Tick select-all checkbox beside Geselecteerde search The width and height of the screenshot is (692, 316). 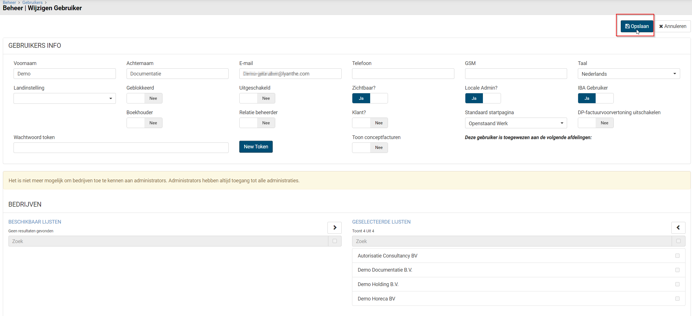point(678,241)
